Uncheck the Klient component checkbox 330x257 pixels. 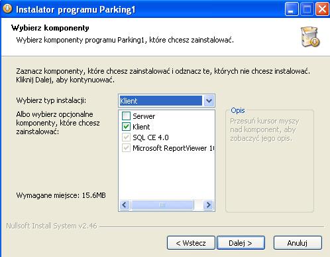tap(126, 127)
